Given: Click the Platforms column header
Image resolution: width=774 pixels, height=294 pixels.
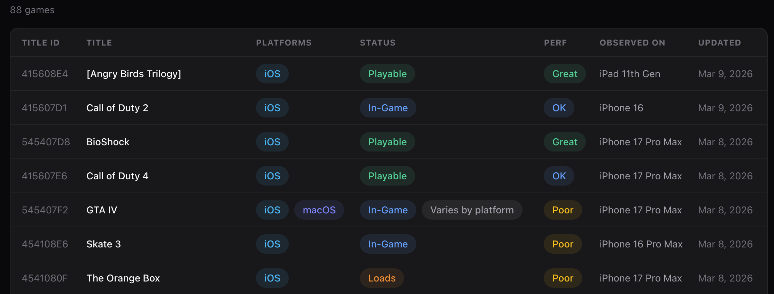Looking at the screenshot, I should pyautogui.click(x=284, y=43).
